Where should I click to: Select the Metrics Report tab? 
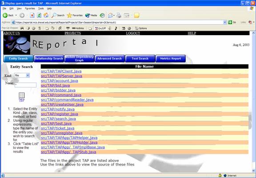point(171,58)
